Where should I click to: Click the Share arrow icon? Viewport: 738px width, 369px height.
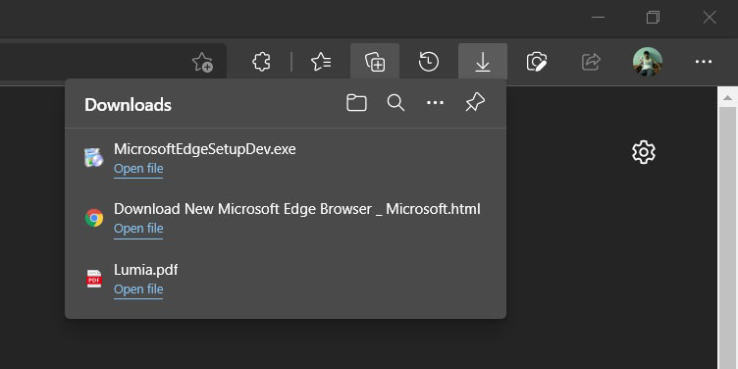tap(591, 62)
